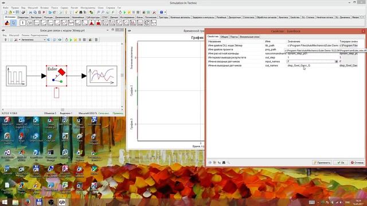
Task: Click the stop square in project window toolbar
Action: [84, 39]
